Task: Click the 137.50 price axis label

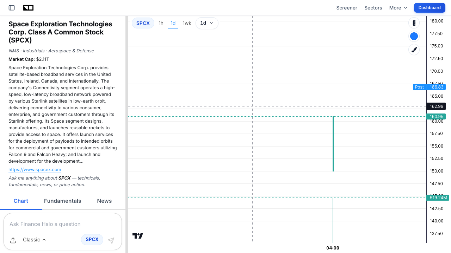Action: pos(436,234)
